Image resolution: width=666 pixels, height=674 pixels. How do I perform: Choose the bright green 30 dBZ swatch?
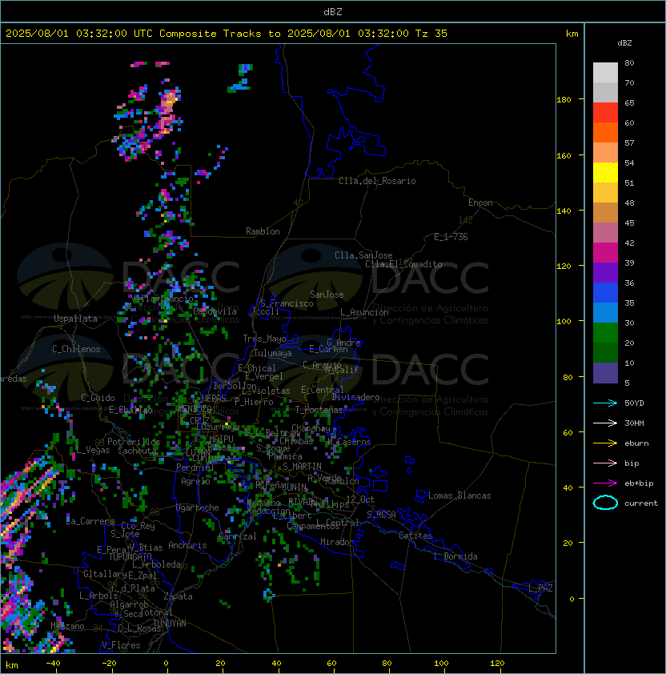click(605, 333)
